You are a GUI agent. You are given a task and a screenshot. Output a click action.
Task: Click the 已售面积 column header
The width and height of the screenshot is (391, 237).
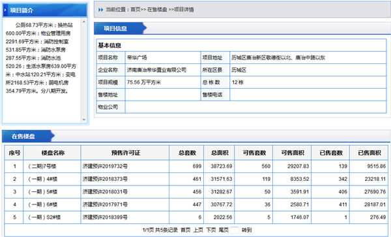pyautogui.click(x=369, y=153)
